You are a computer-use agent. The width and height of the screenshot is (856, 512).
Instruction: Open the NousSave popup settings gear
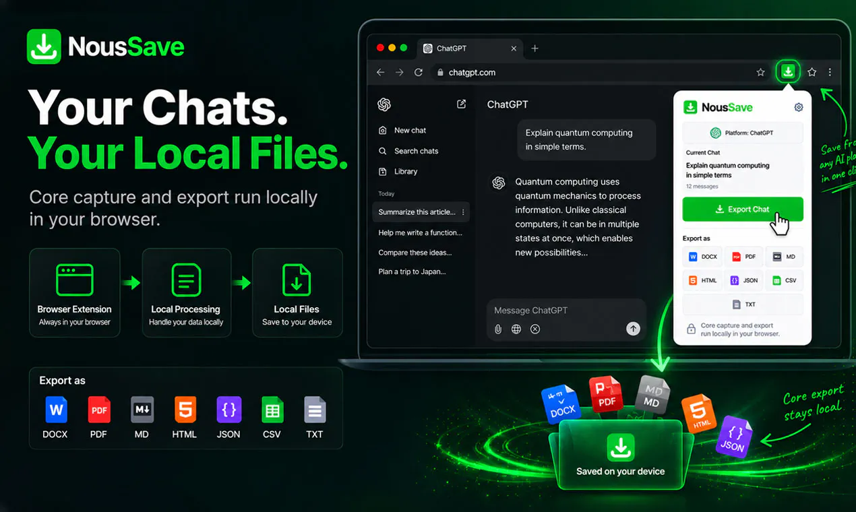[799, 107]
